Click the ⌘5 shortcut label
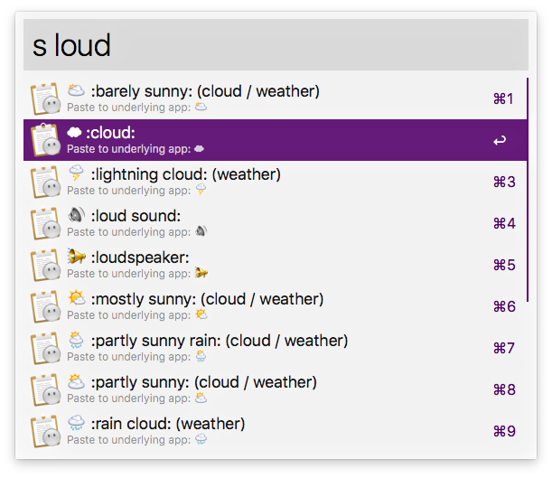This screenshot has height=478, width=552. (x=504, y=265)
